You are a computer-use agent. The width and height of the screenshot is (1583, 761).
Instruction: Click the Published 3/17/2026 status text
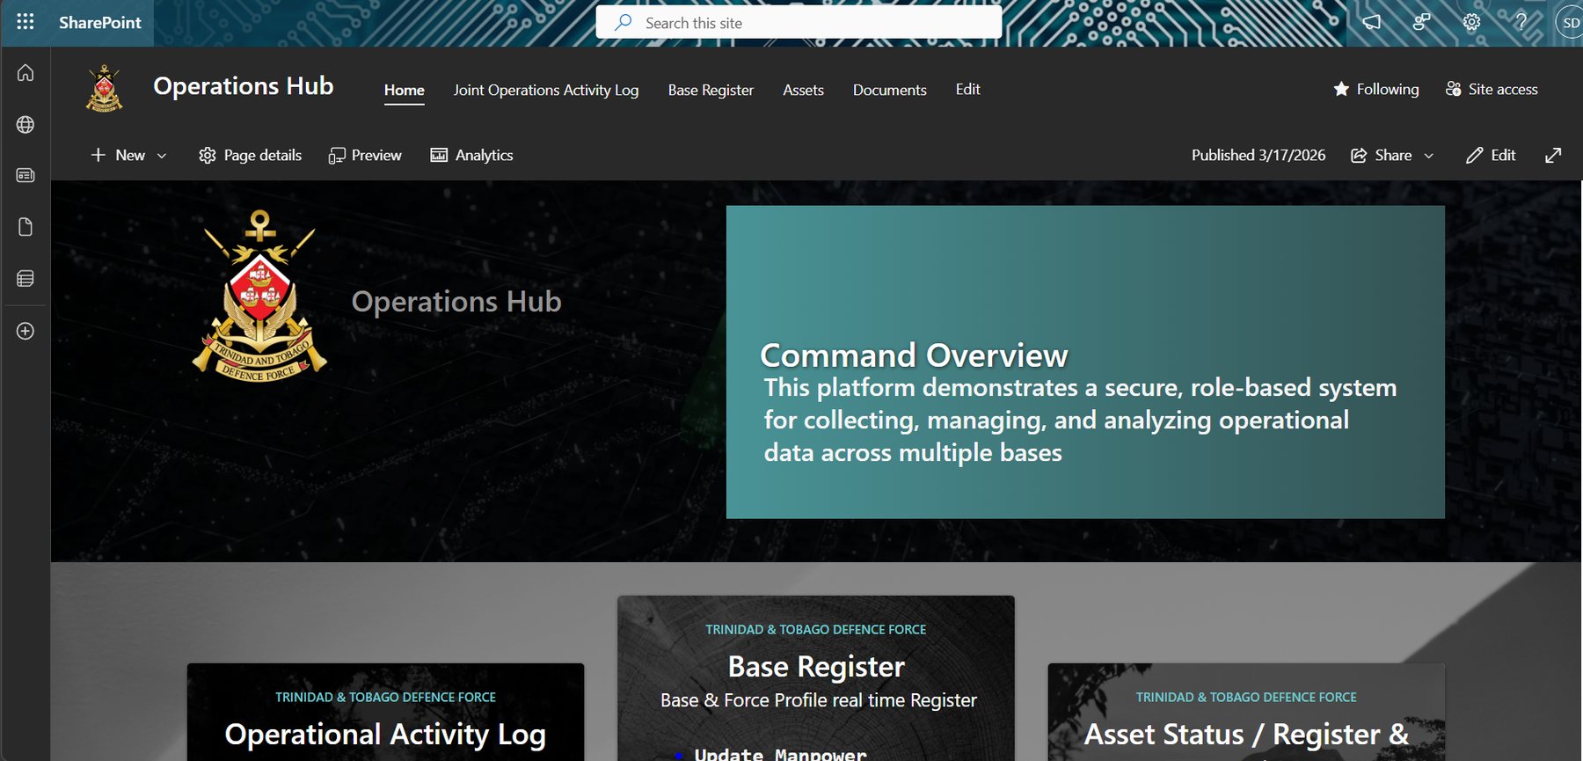[1258, 155]
